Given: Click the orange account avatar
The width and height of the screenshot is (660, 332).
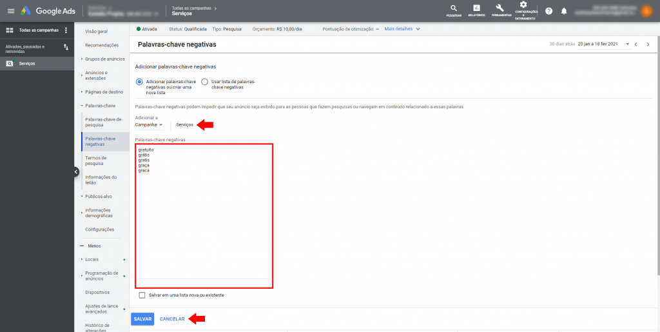Looking at the screenshot, I should tap(646, 11).
